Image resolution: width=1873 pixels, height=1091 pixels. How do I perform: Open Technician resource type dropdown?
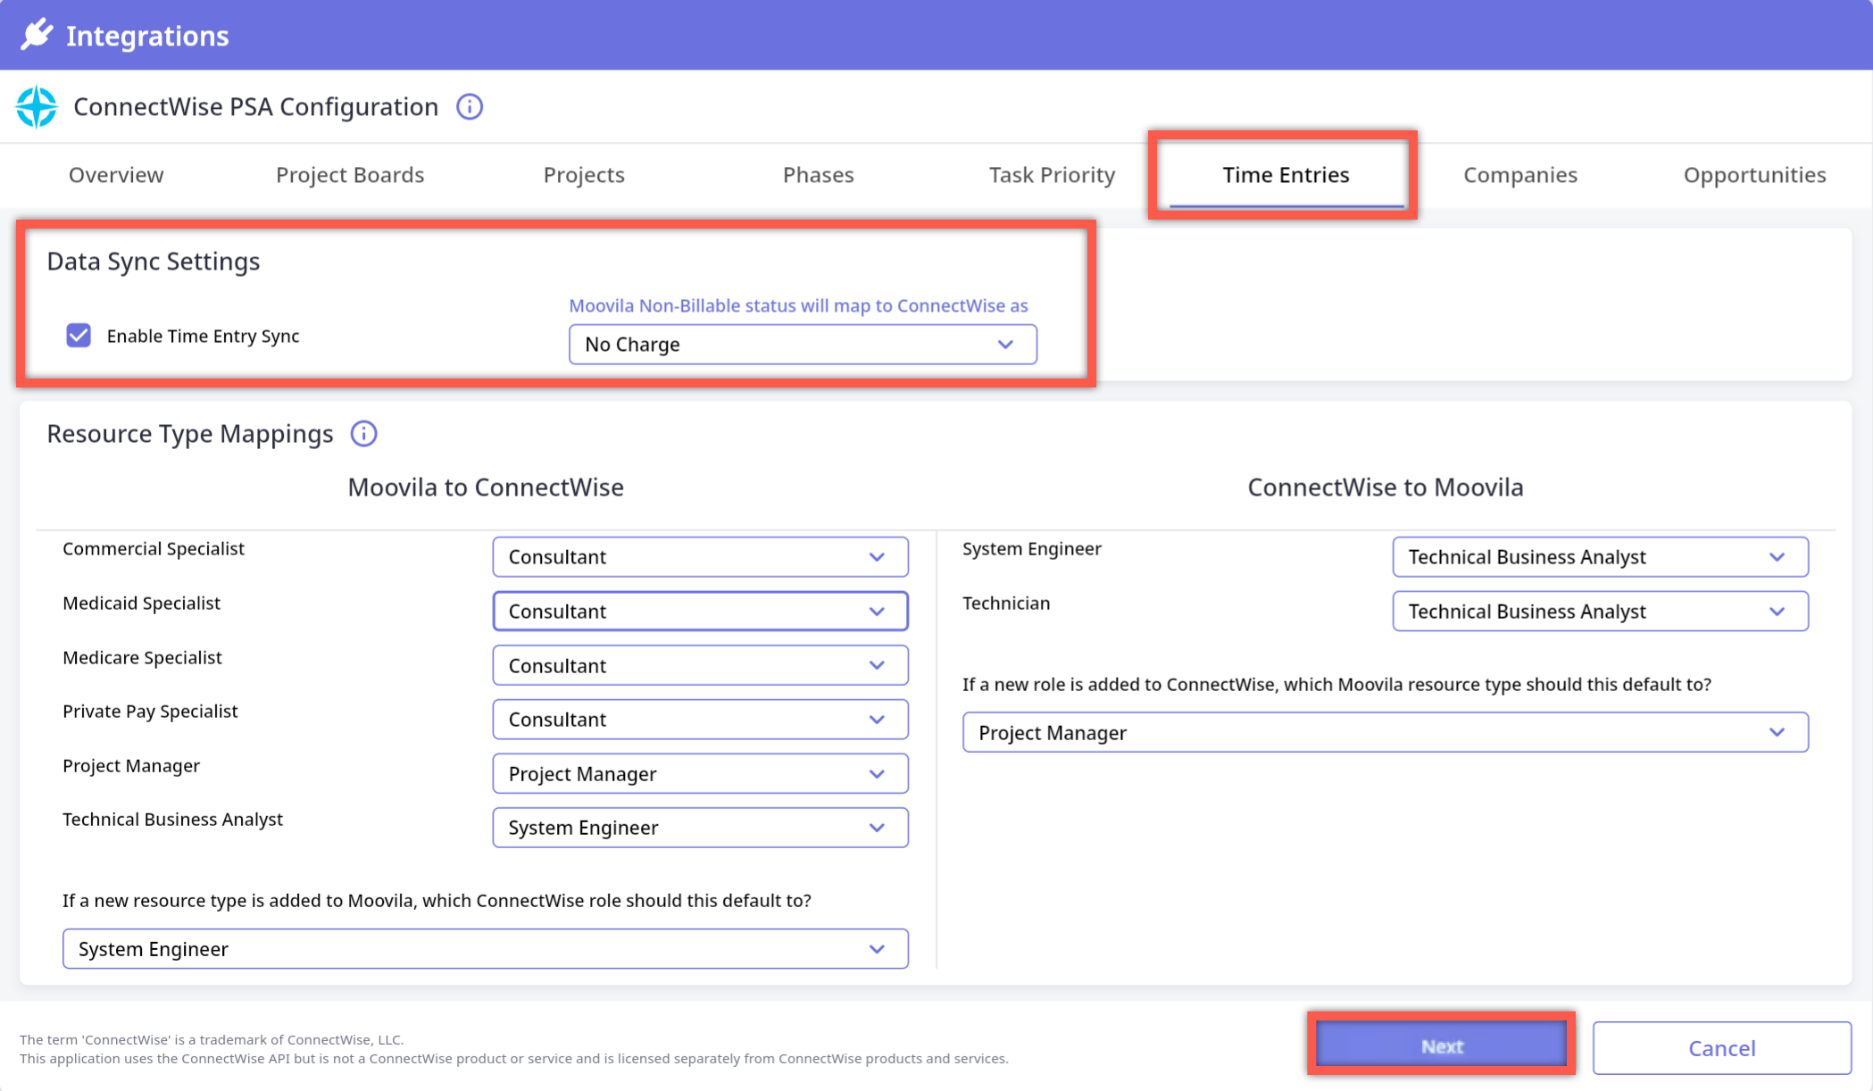tap(1599, 612)
